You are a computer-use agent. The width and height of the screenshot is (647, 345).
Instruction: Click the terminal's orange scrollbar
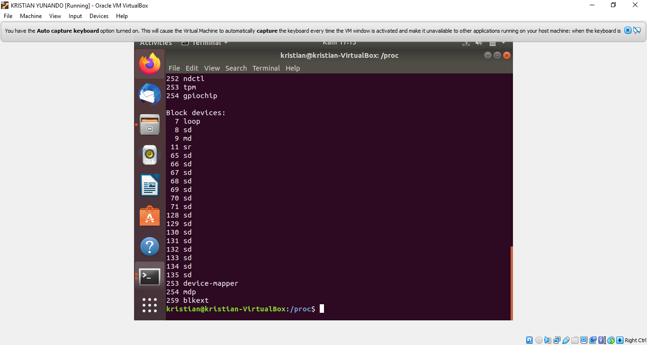tap(512, 283)
